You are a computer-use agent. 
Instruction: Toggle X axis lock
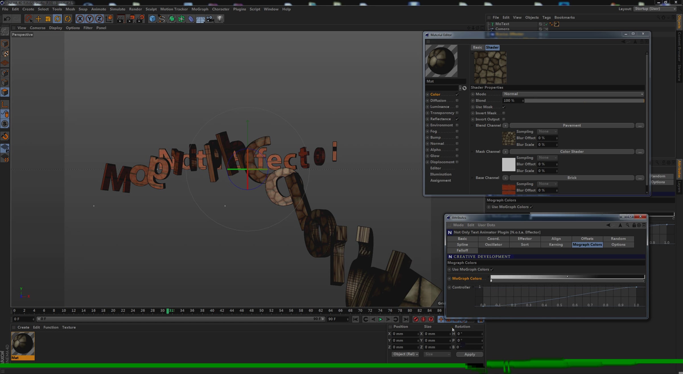coord(80,19)
